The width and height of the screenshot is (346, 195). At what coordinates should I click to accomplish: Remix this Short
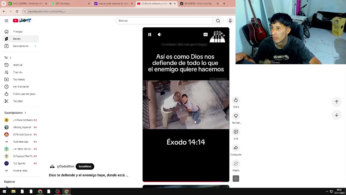point(236,164)
